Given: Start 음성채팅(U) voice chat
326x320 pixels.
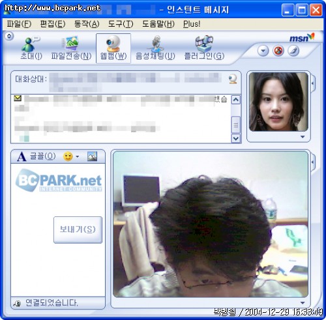Looking at the screenshot, I should pos(155,48).
